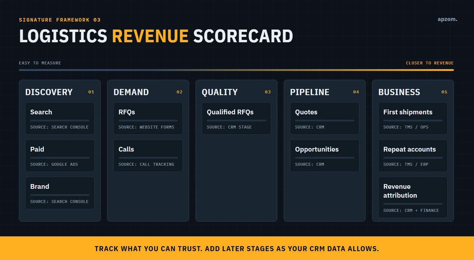Image resolution: width=474 pixels, height=260 pixels.
Task: Select the source line under the Opportunities title
Action: (x=310, y=164)
